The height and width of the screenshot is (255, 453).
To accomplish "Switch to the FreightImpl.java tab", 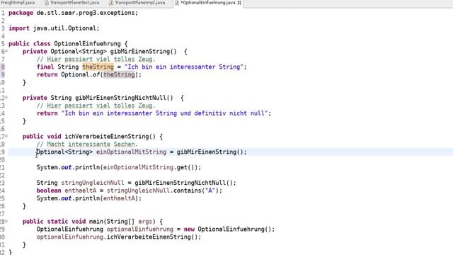I will [x=17, y=3].
